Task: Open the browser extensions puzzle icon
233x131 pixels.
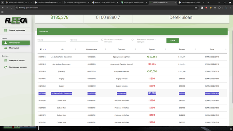Action: (219, 8)
